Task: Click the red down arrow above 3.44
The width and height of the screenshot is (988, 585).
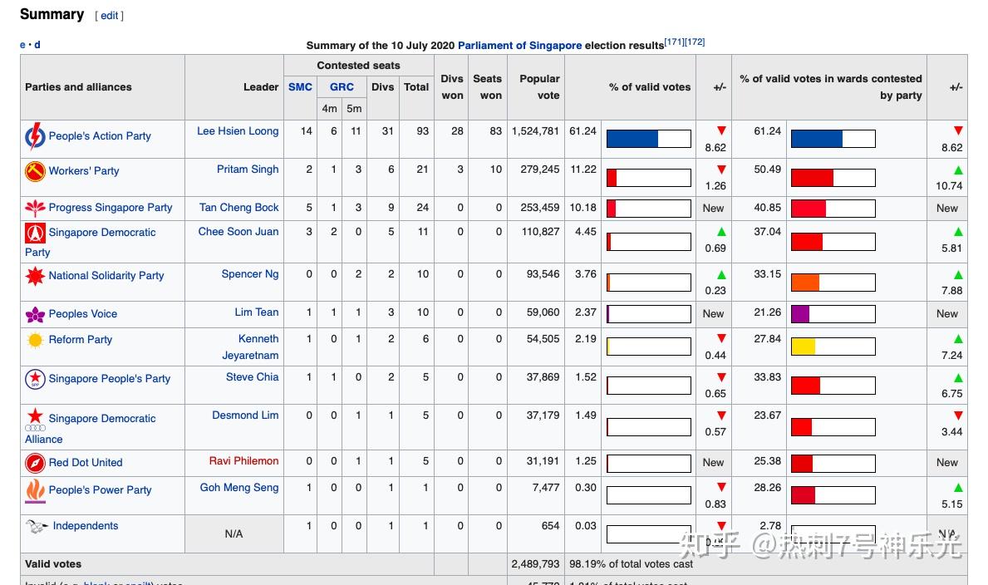Action: [x=958, y=415]
